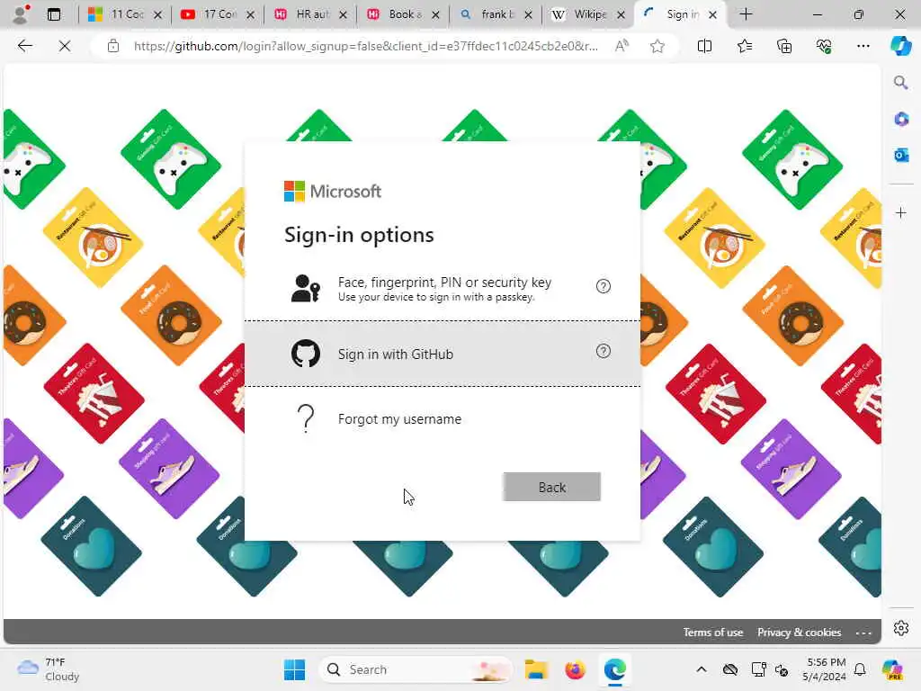Show help for passkey sign-in option
921x691 pixels.
(604, 286)
